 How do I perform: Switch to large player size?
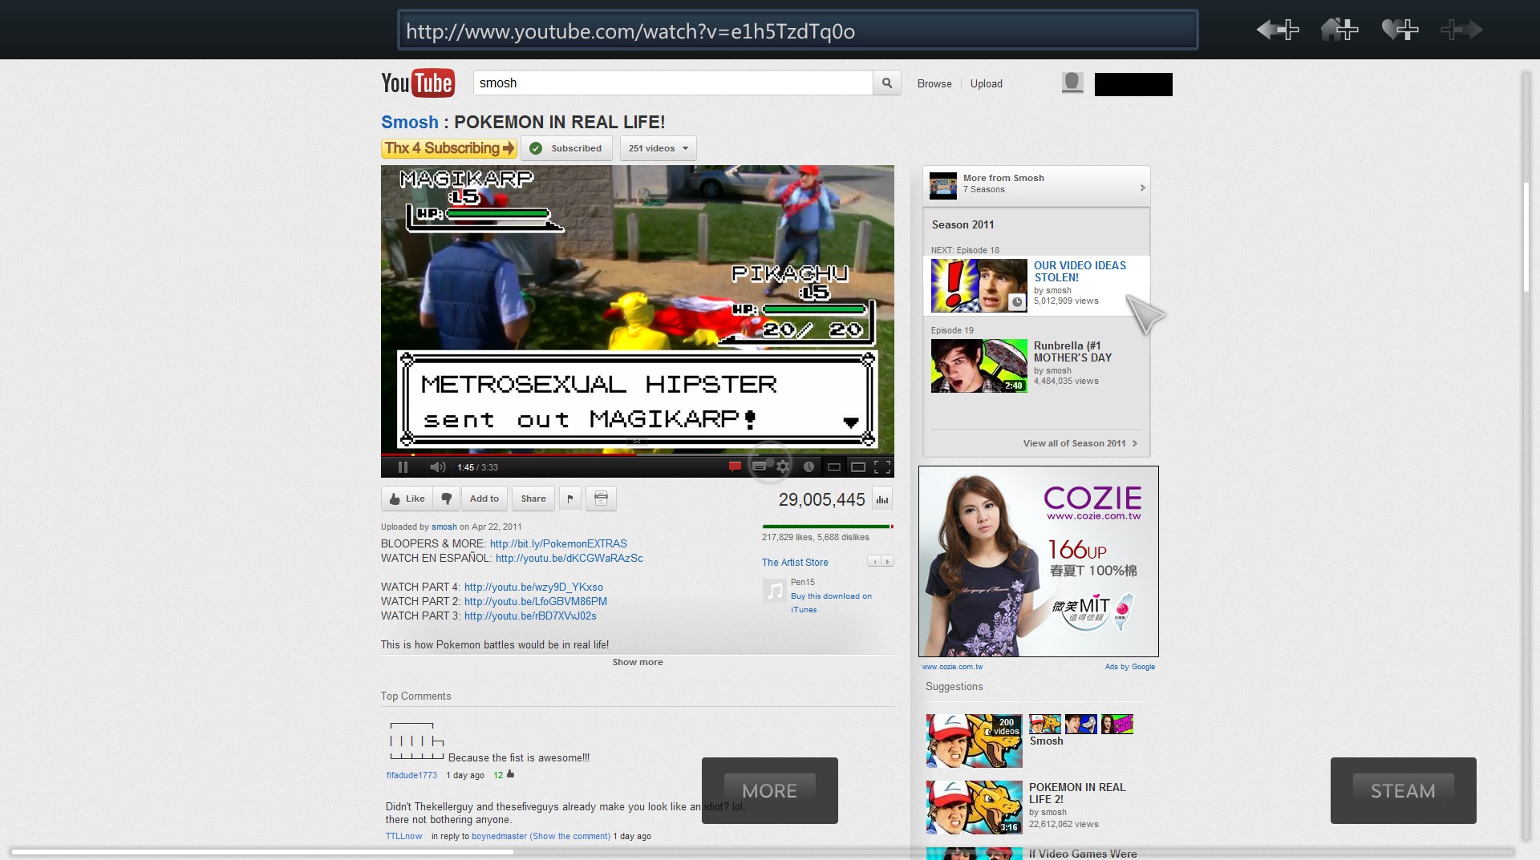point(858,467)
